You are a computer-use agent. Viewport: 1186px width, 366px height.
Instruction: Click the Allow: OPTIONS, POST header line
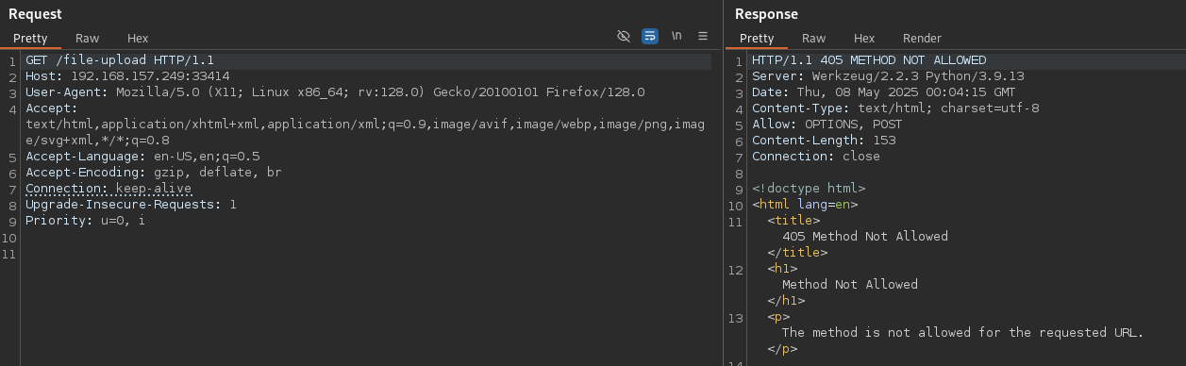coord(827,125)
